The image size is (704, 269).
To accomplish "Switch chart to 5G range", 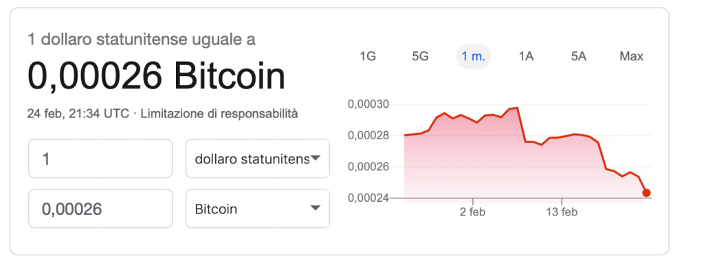I will [420, 56].
